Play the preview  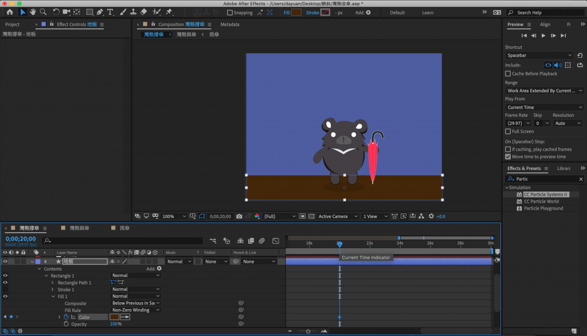(x=543, y=35)
